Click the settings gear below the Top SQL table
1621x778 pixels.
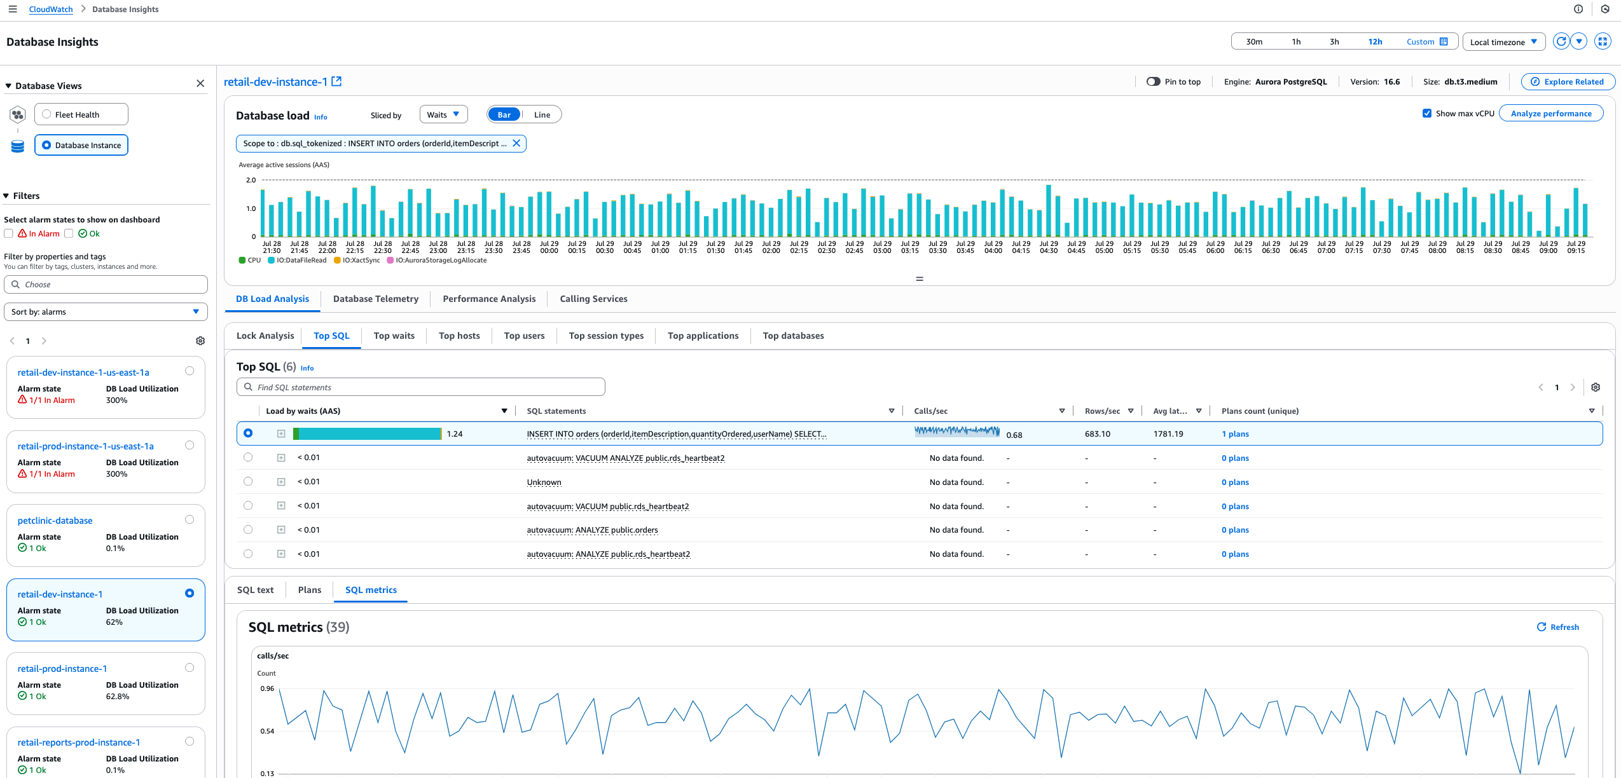coord(1596,386)
